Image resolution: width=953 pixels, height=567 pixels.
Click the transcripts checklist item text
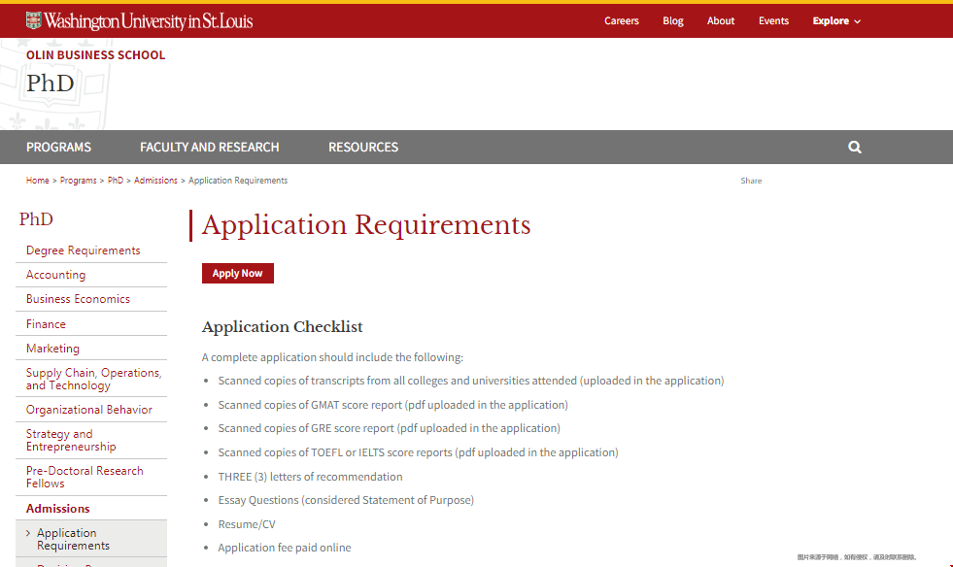(471, 381)
